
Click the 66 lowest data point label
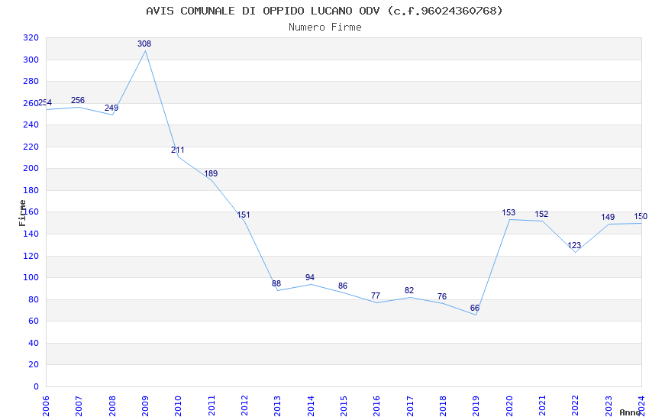point(475,308)
